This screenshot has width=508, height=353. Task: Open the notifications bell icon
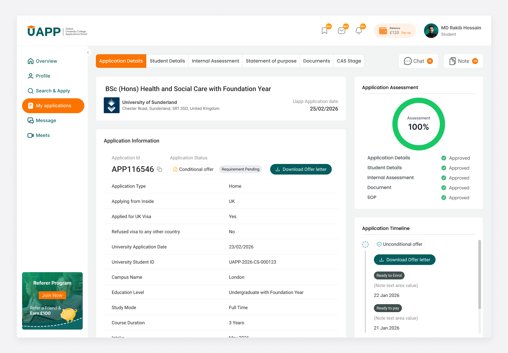point(359,31)
